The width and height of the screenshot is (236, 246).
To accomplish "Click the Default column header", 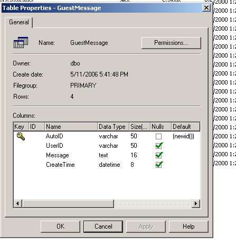I will tap(186, 127).
